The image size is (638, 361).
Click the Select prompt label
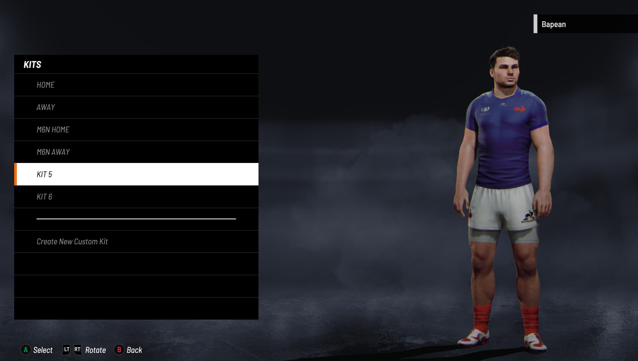(x=43, y=350)
